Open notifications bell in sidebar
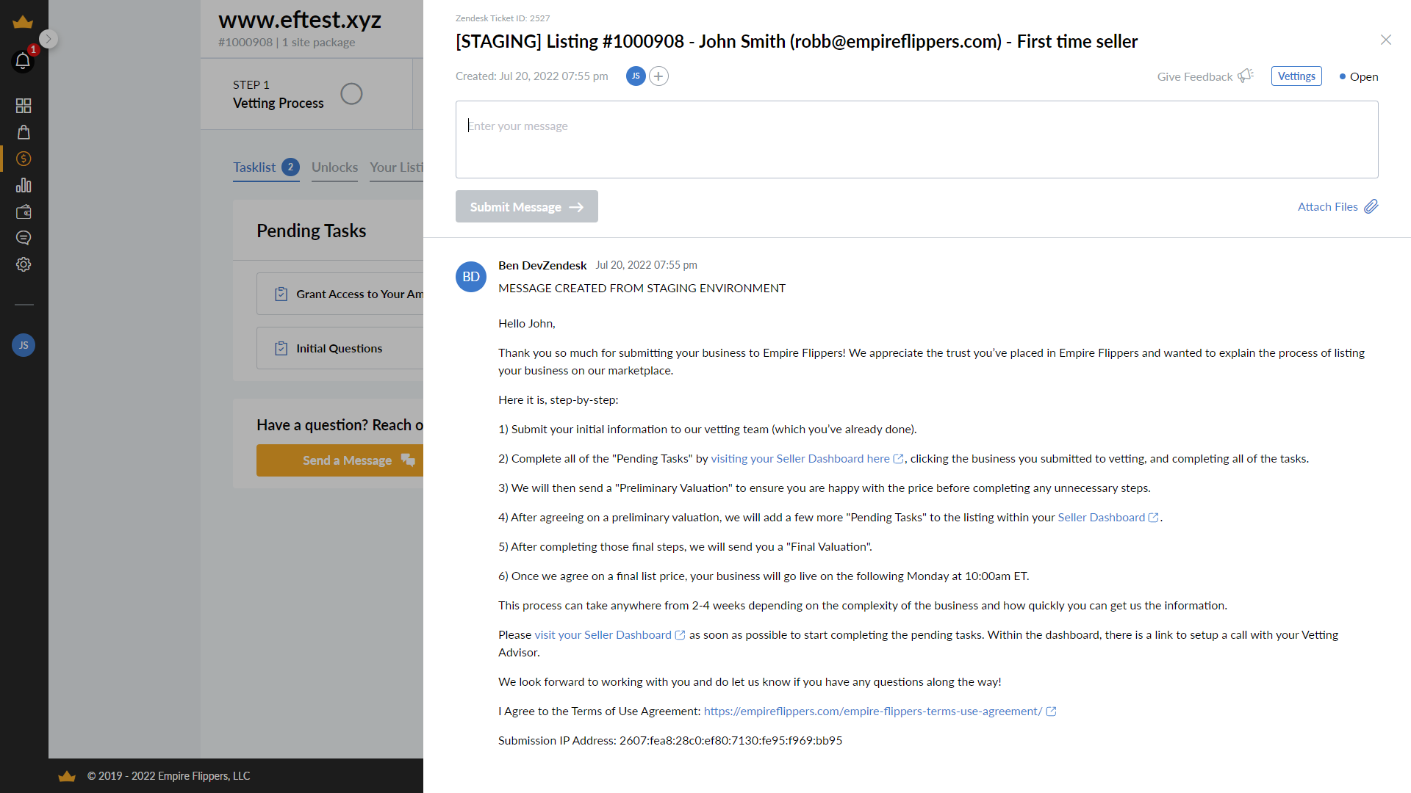This screenshot has width=1411, height=793. coord(23,61)
